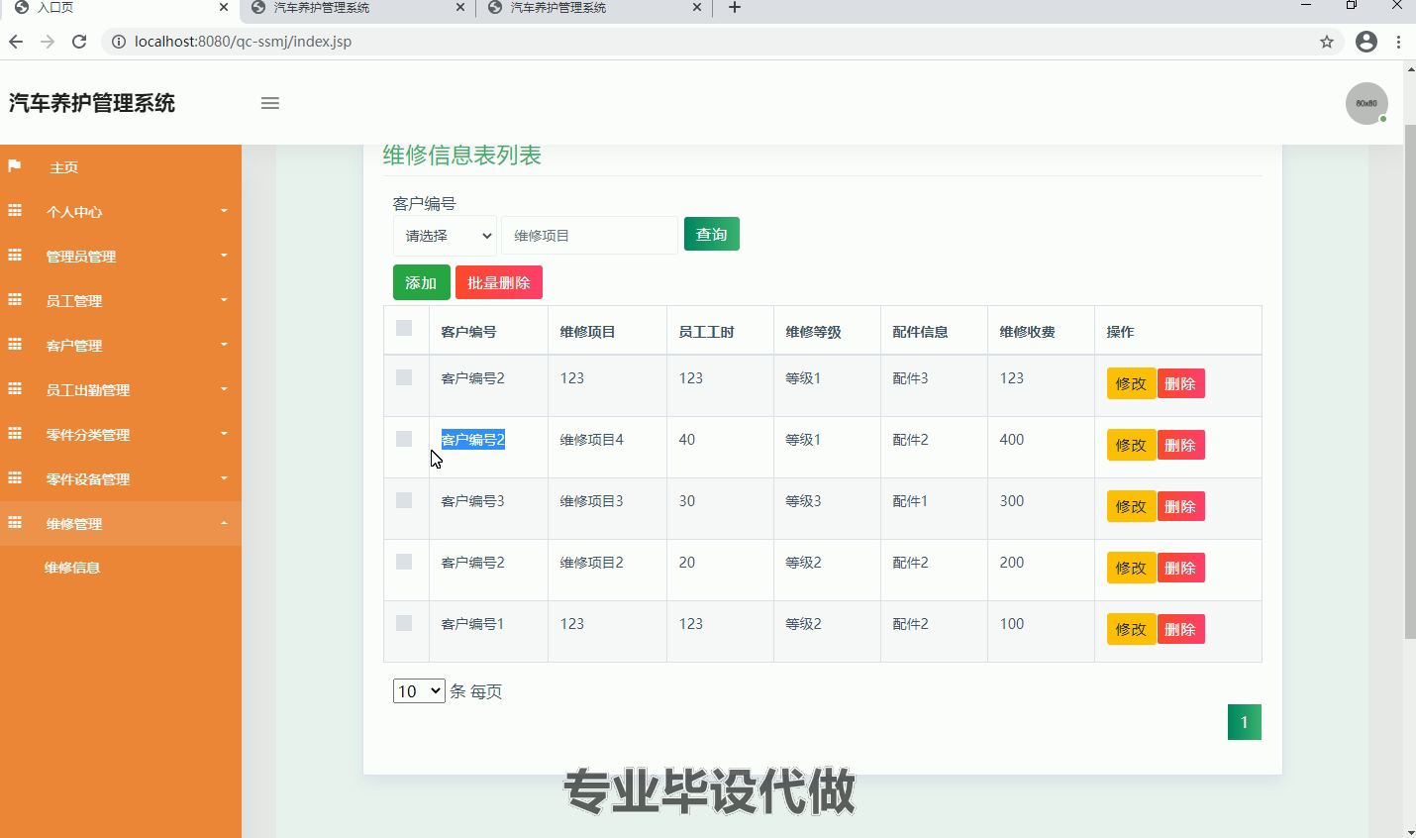
Task: Click the grid icon beside 员工出勤管理
Action: tap(15, 389)
